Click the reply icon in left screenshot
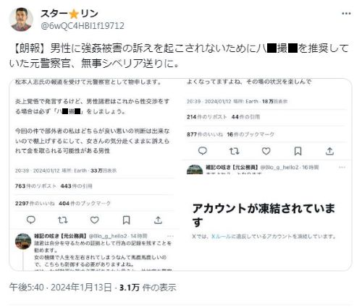The image size is (362, 307). point(31,220)
